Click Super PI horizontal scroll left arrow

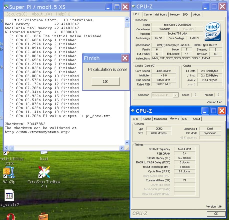pos(6,148)
